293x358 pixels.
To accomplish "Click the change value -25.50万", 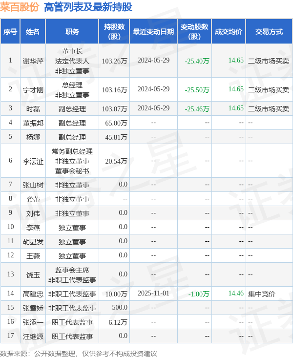I will (197, 90).
